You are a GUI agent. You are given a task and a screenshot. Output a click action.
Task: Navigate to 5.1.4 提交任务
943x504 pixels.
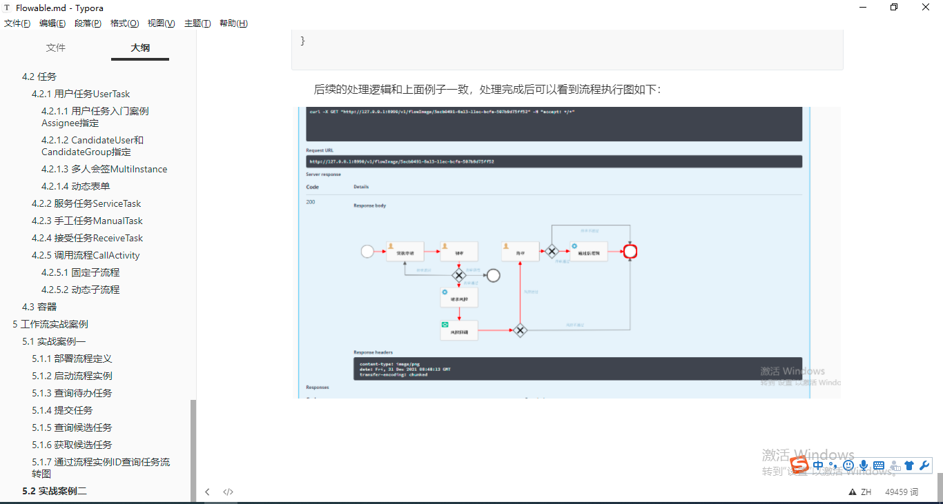click(62, 410)
